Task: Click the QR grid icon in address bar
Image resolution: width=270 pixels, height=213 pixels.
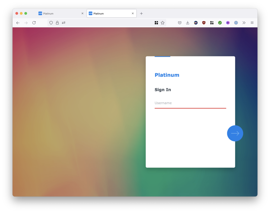Action: click(156, 23)
